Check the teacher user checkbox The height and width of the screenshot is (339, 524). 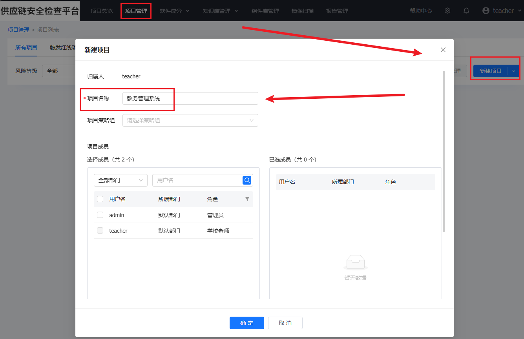[100, 230]
